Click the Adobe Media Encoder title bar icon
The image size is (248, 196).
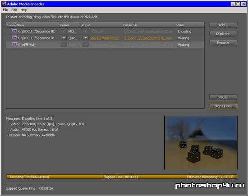click(4, 4)
